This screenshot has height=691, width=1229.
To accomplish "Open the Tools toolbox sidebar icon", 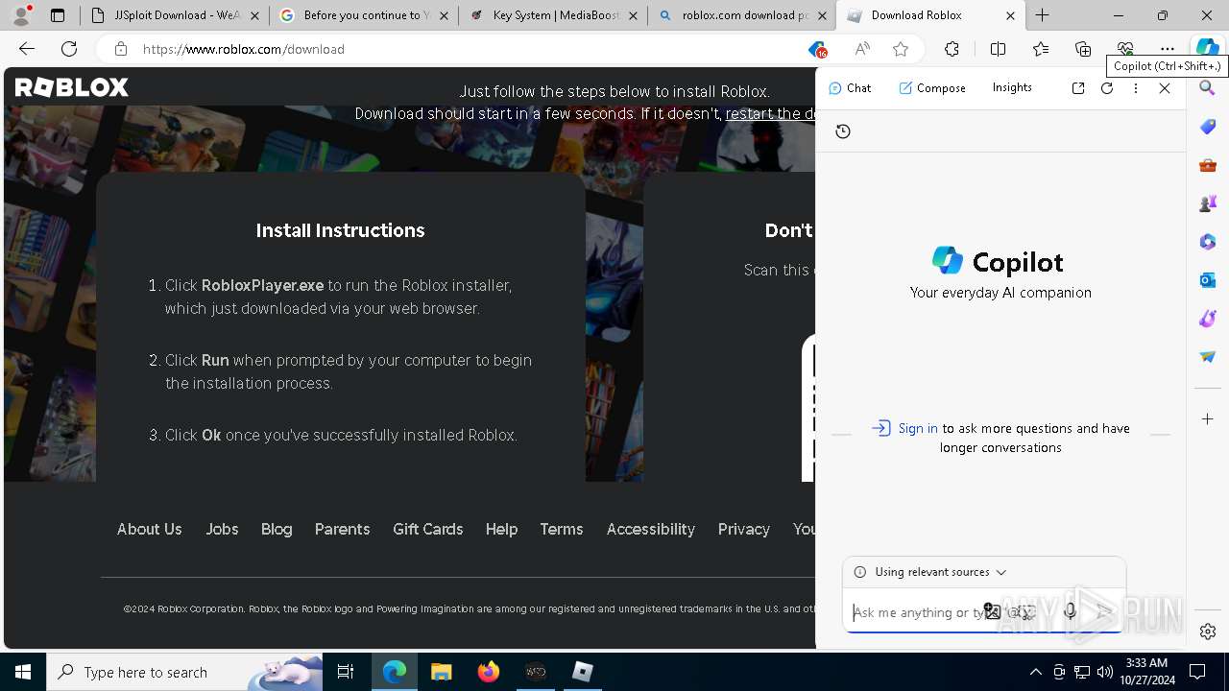I will point(1208,165).
